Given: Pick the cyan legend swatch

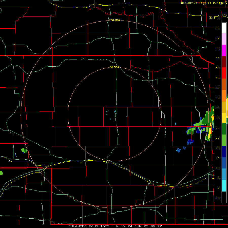Looking at the screenshot, I should [224, 186].
